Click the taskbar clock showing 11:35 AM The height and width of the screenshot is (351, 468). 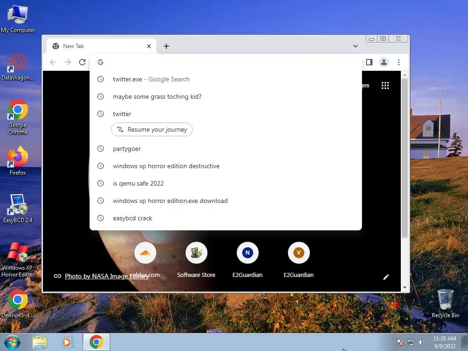[x=444, y=342]
